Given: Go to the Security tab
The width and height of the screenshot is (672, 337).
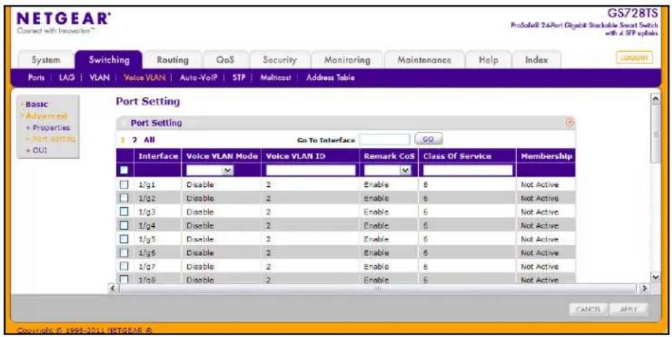Looking at the screenshot, I should (x=279, y=60).
